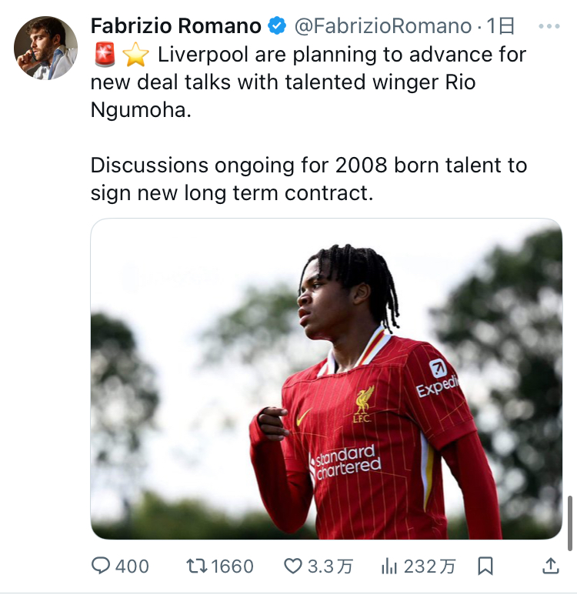Click the 1日 timestamp
577x595 pixels.
(x=502, y=26)
